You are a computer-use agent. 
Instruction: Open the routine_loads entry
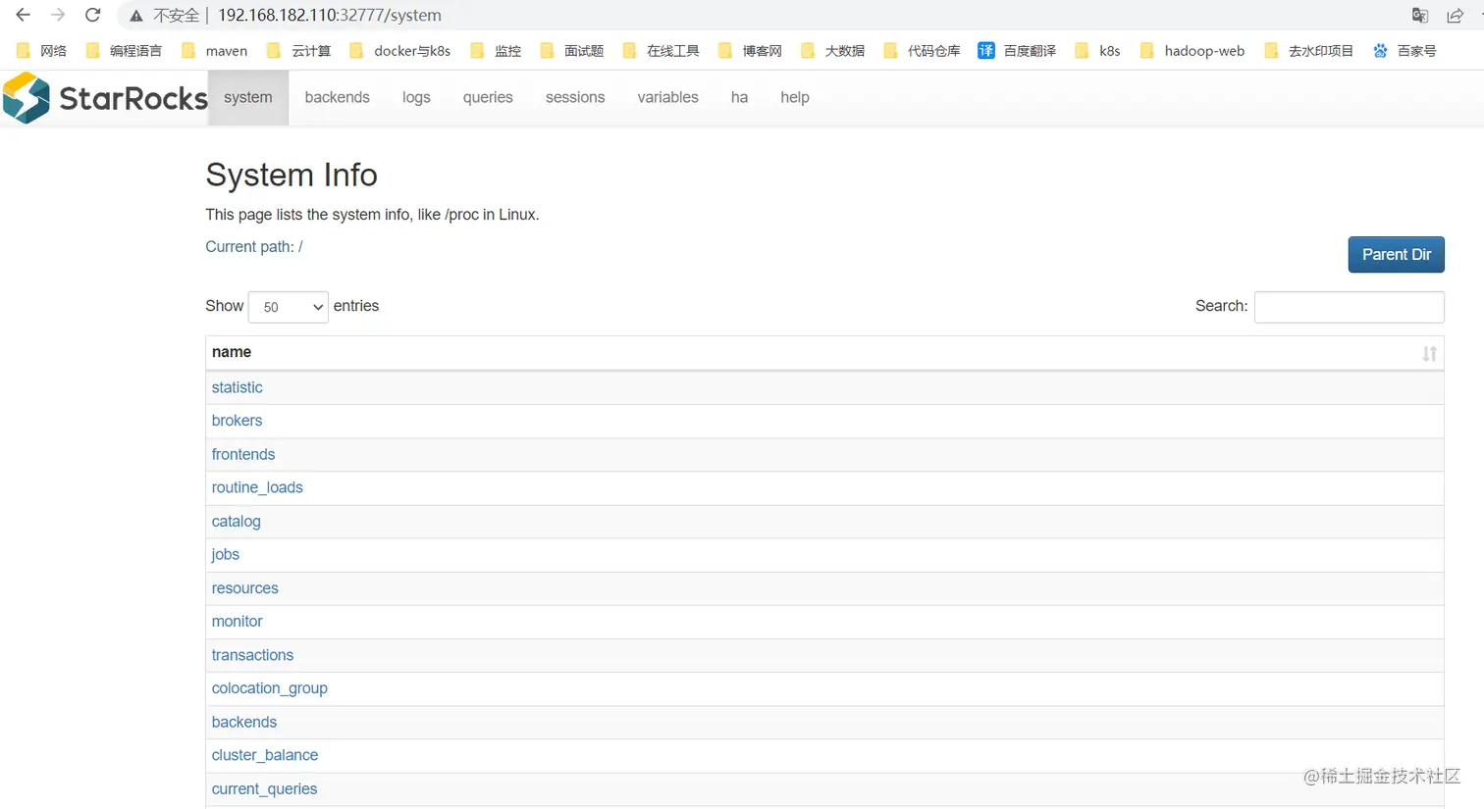point(257,487)
